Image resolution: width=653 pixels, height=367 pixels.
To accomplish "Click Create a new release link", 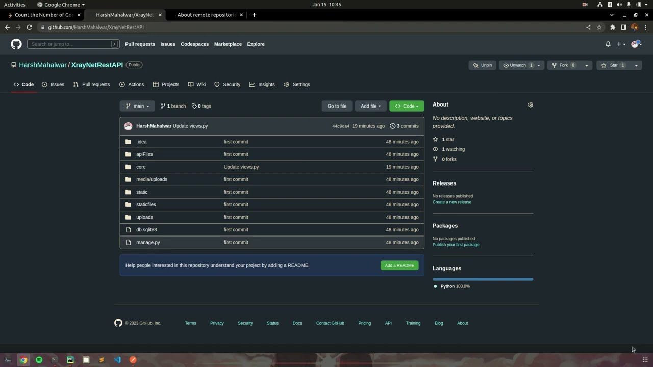I will click(452, 202).
